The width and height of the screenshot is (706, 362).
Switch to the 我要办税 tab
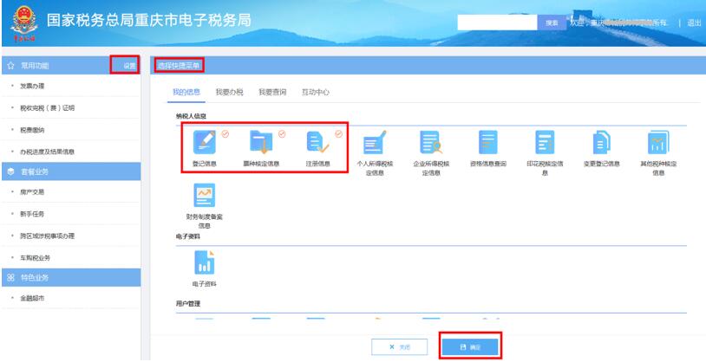click(230, 92)
